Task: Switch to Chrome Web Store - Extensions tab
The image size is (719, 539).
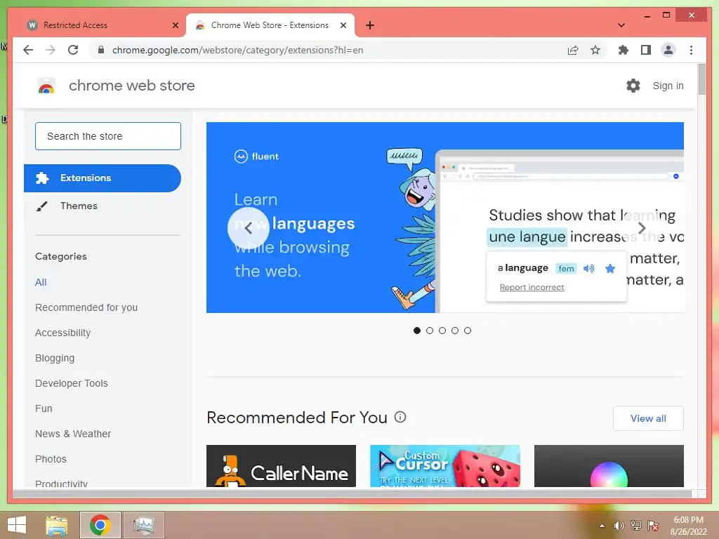Action: pyautogui.click(x=270, y=25)
